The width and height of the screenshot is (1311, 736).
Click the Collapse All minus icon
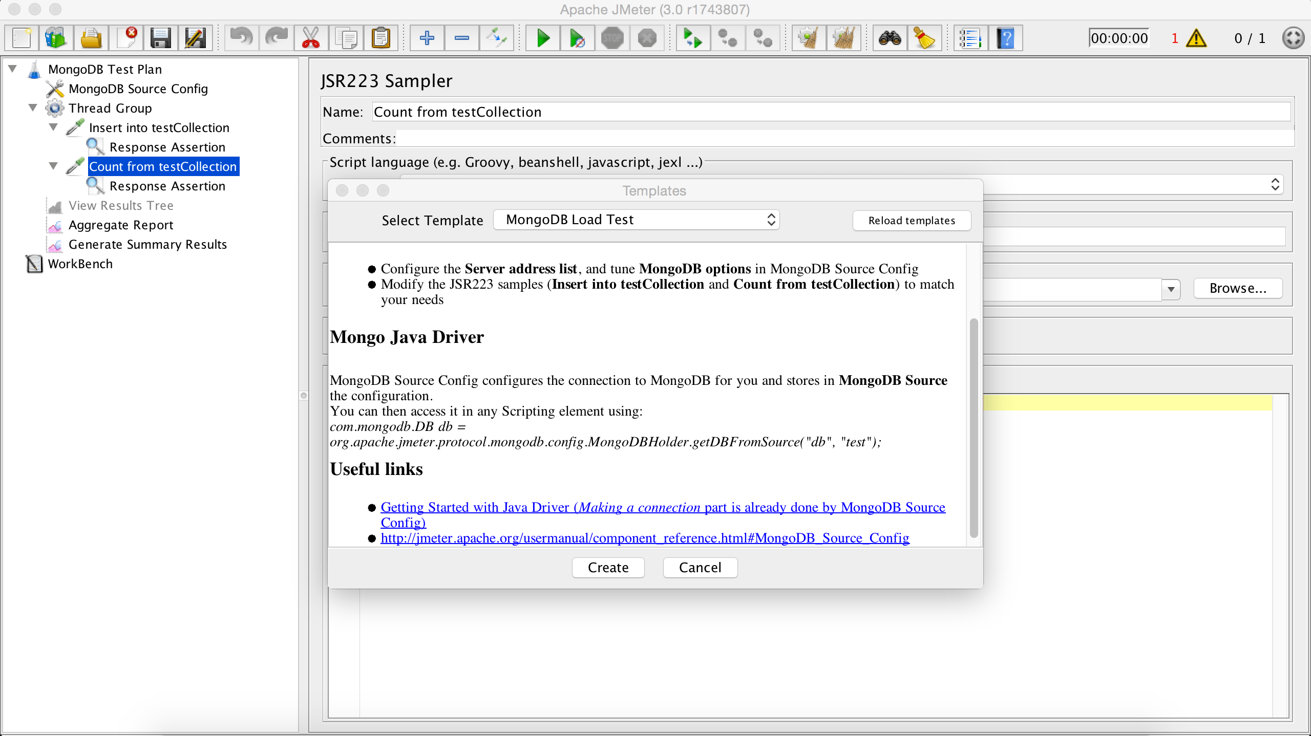(461, 38)
